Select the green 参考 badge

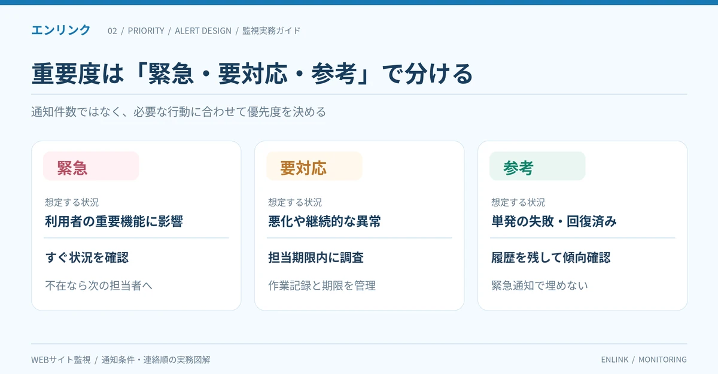click(x=537, y=166)
